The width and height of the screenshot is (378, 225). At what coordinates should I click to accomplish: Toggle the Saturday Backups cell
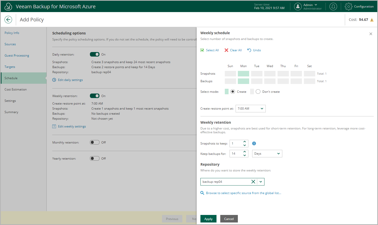(x=309, y=81)
